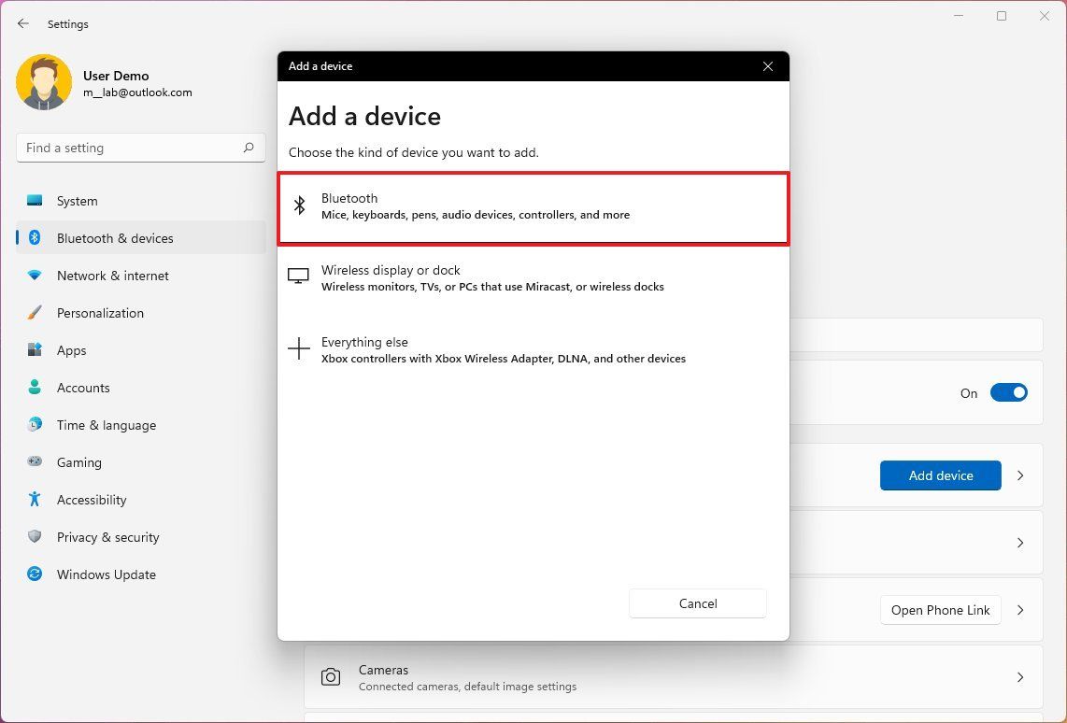Expand the chevron beside Add device
This screenshot has height=723, width=1067.
click(x=1020, y=475)
